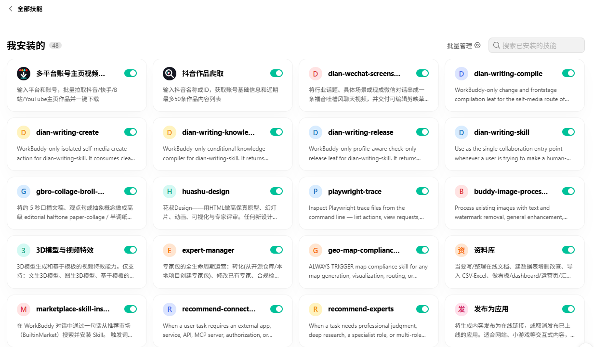Click the playwright-trace P avatar icon
The height and width of the screenshot is (347, 594).
[316, 192]
